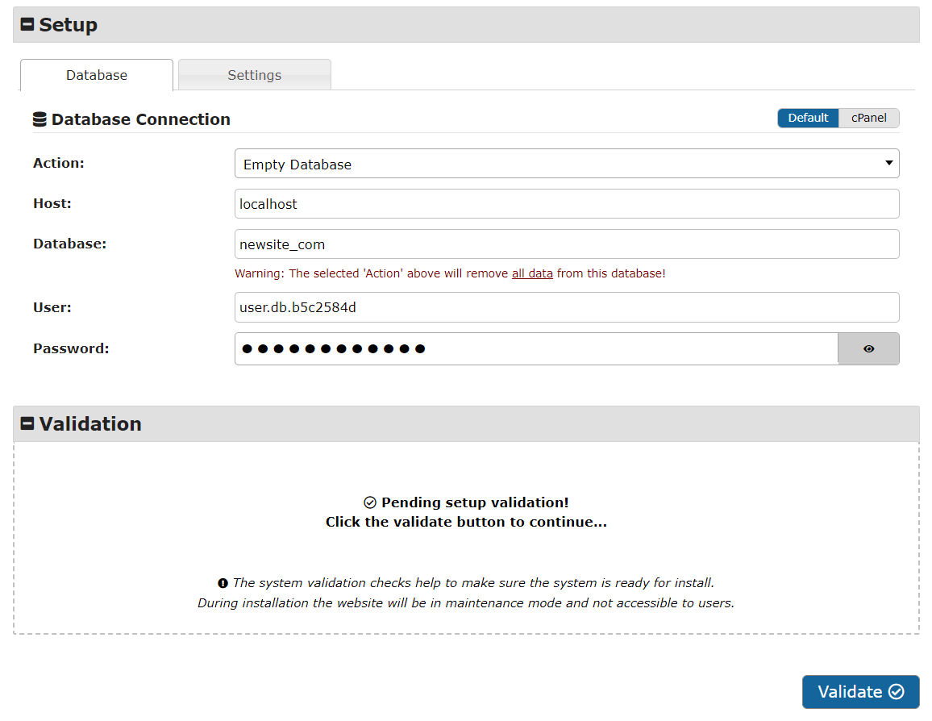Click the info exclamation icon in Validation
The image size is (932, 721).
pos(223,583)
